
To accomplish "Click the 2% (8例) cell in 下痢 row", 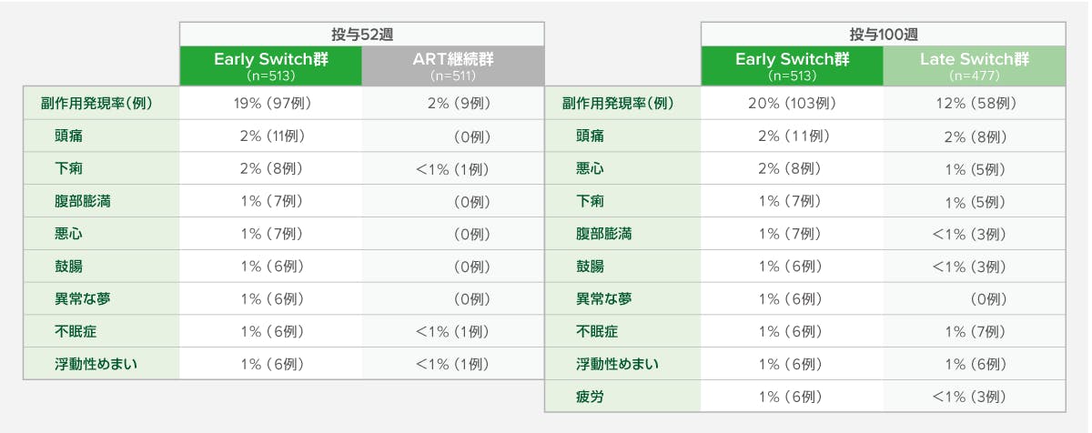I will [270, 168].
